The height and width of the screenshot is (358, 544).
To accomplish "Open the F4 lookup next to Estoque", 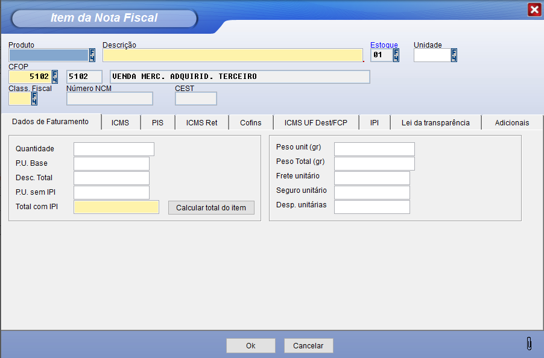I will 396,55.
